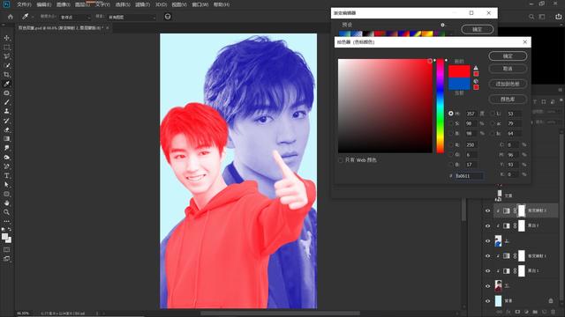
Task: Open the 选择(S) Select menu
Action: pyautogui.click(x=123, y=4)
